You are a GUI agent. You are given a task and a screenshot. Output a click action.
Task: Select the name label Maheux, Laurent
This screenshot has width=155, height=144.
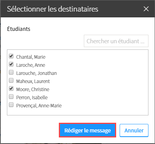click(x=33, y=81)
